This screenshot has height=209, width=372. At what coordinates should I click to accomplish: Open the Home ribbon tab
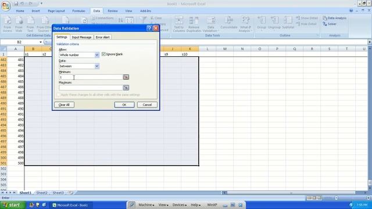point(20,11)
